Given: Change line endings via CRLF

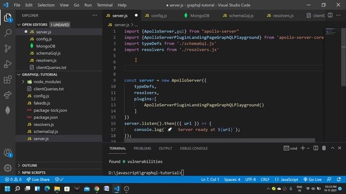Looking at the screenshot, I should [265, 179].
